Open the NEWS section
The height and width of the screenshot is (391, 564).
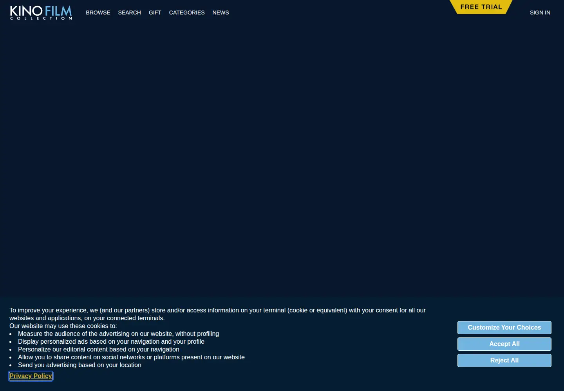(x=221, y=13)
